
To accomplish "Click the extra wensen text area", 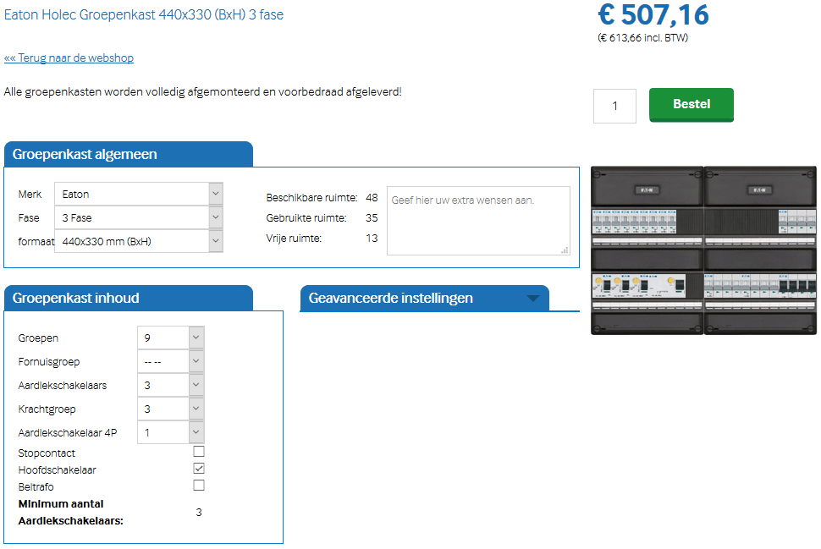I will coord(478,220).
